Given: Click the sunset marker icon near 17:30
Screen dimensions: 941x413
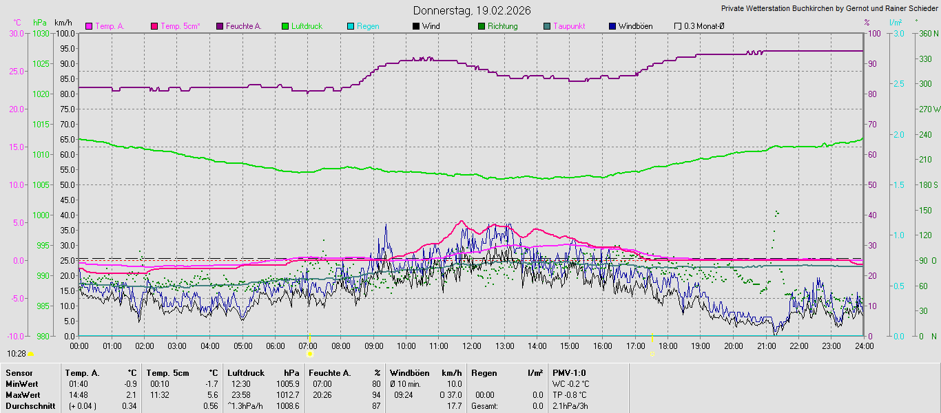Looking at the screenshot, I should [x=652, y=354].
